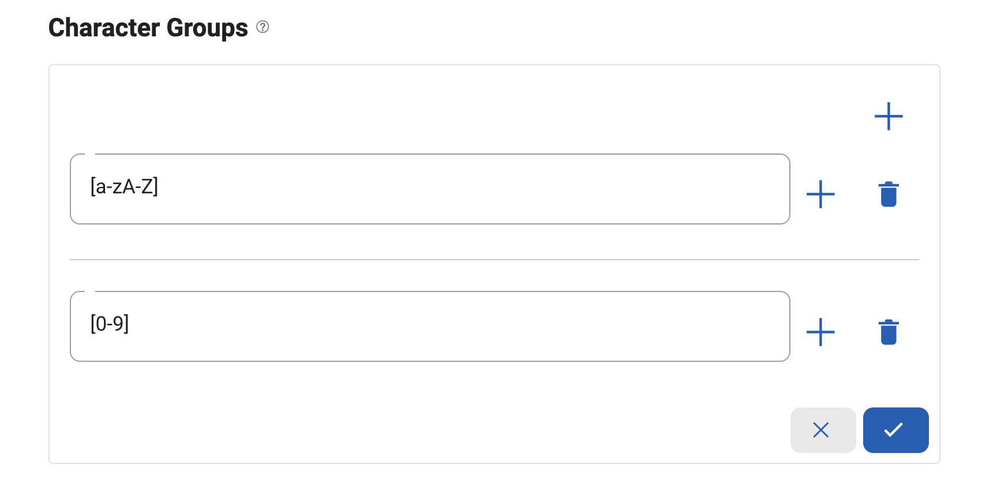This screenshot has width=997, height=494.
Task: Add a new character group with top plus
Action: point(889,117)
